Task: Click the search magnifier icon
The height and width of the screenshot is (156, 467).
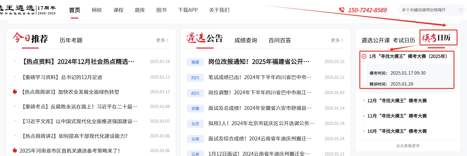Action: (461, 10)
